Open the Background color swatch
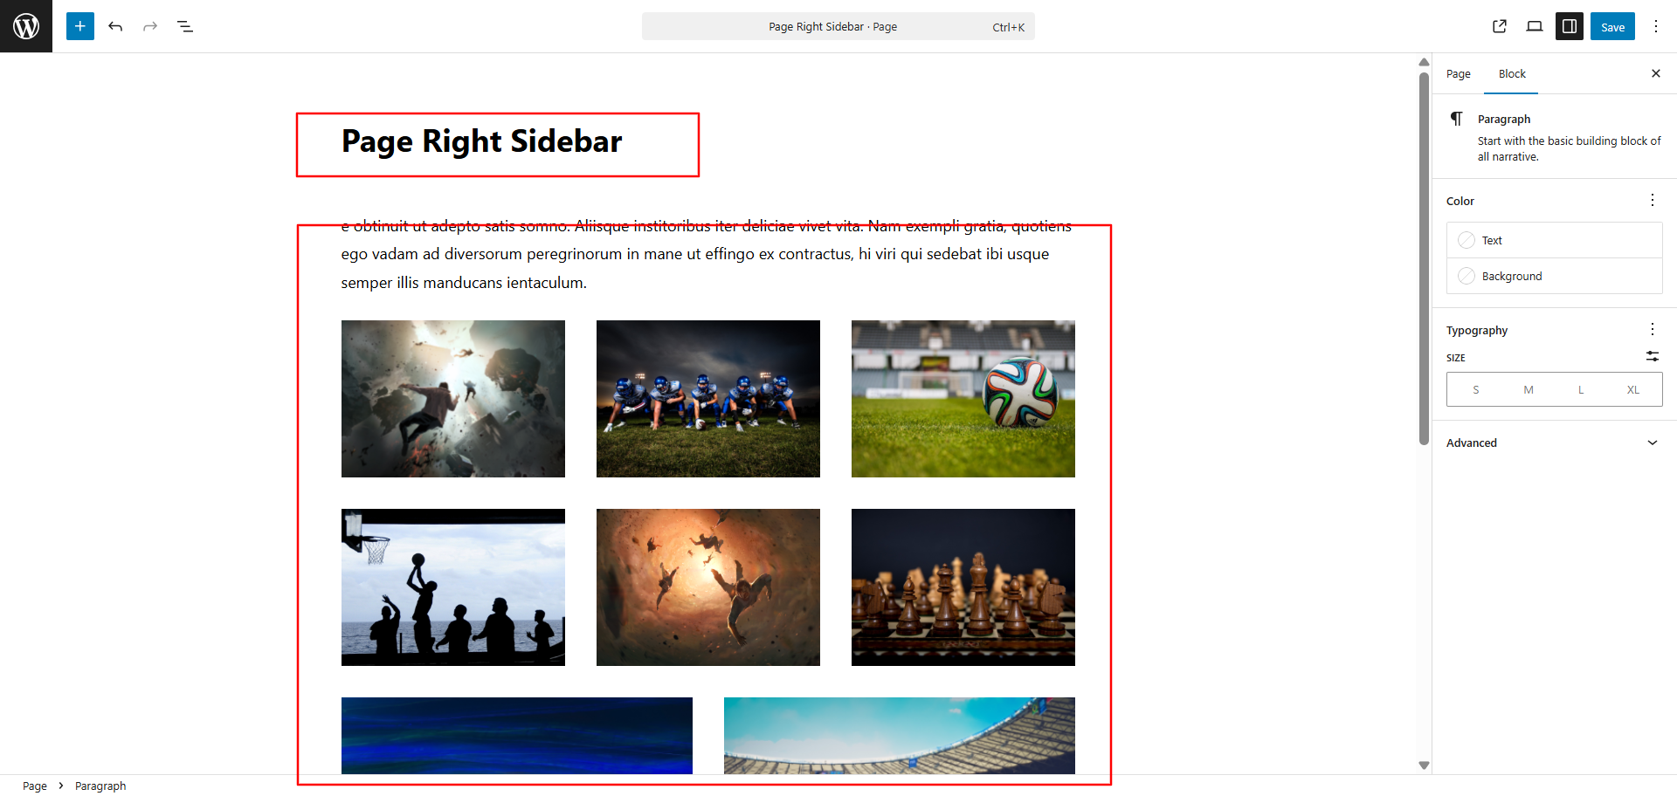Screen dimensions: 1677x796 click(x=1555, y=276)
